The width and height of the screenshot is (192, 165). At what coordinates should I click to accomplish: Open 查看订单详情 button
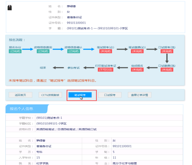140,95
